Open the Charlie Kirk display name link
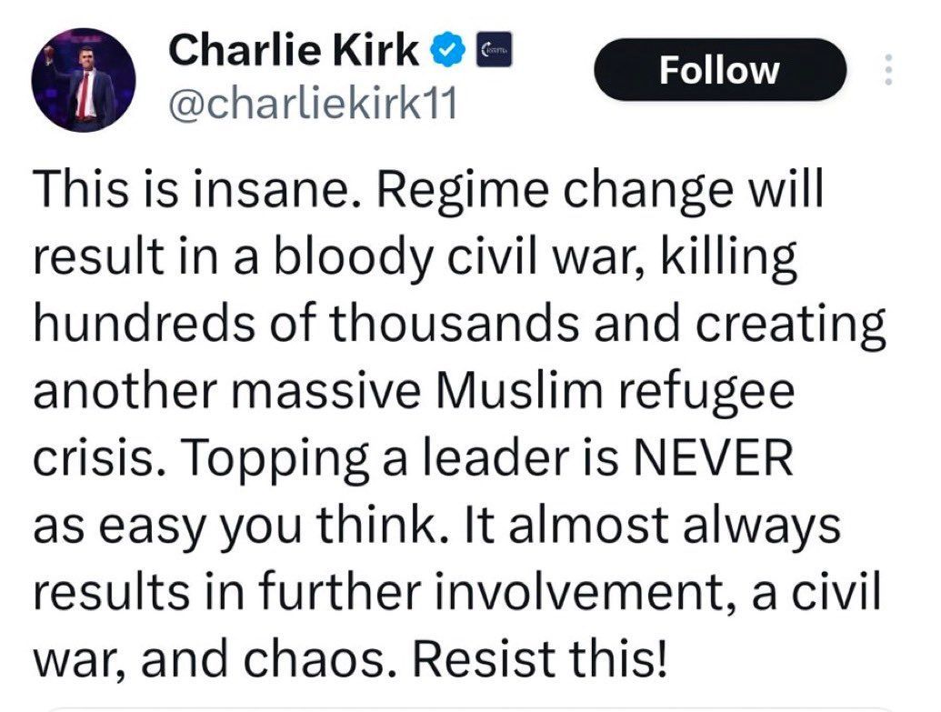941x712 pixels. 294,50
